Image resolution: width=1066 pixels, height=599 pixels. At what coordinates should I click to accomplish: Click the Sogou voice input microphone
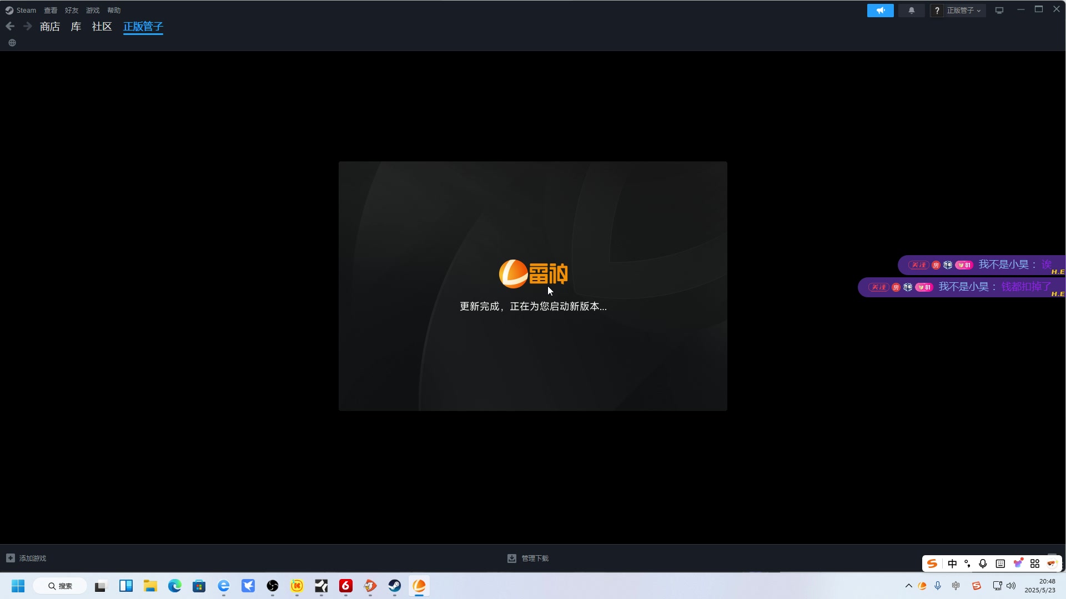pyautogui.click(x=983, y=564)
